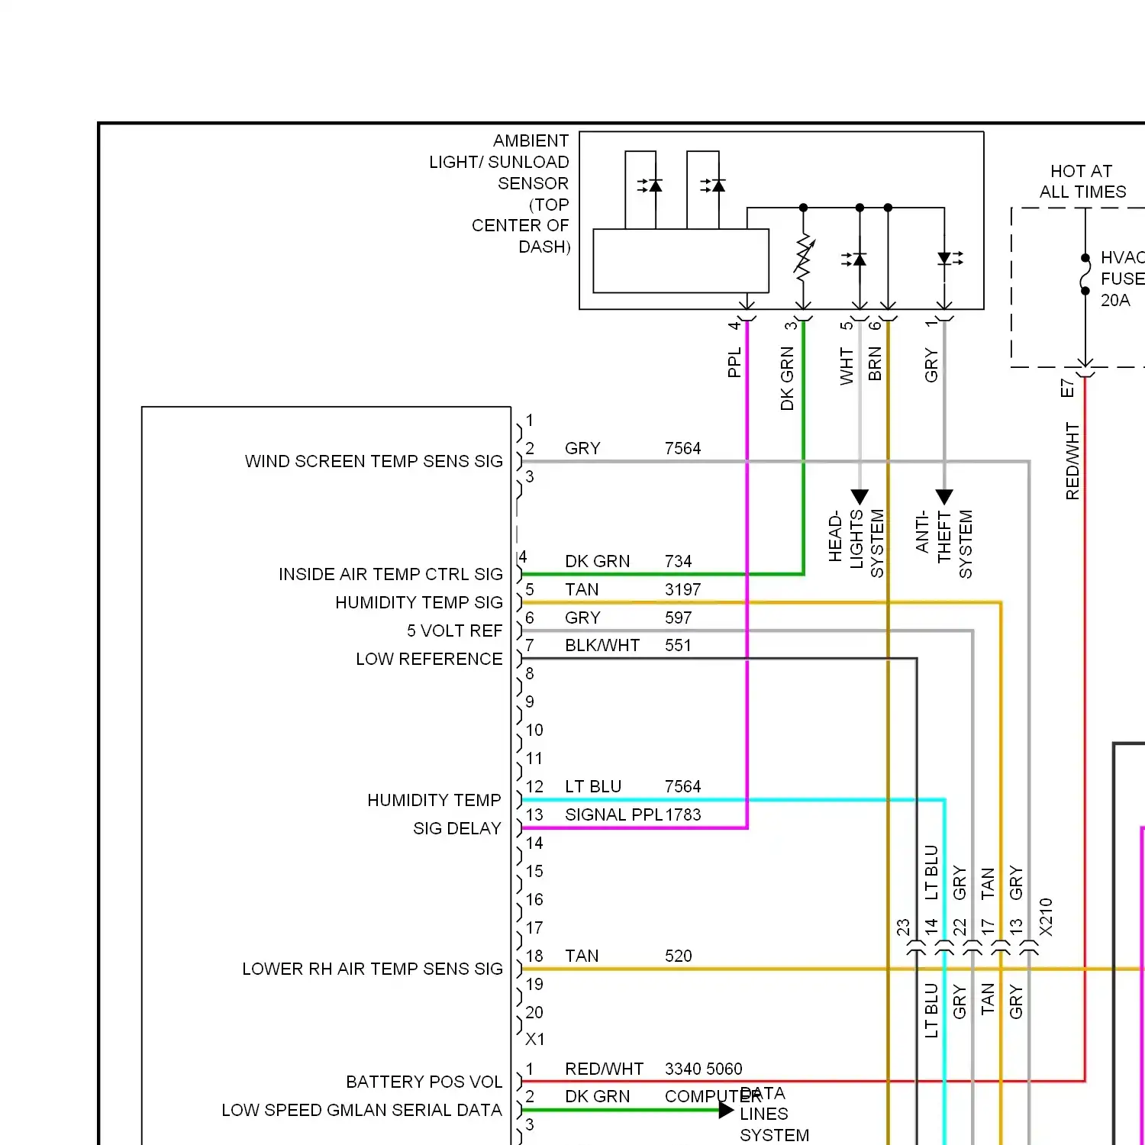Click circuit number 3197
The width and height of the screenshot is (1145, 1145).
pos(682,589)
